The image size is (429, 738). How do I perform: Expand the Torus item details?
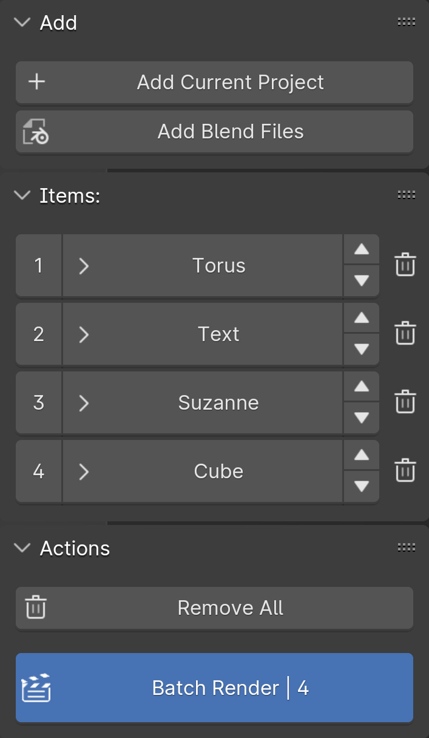click(84, 265)
